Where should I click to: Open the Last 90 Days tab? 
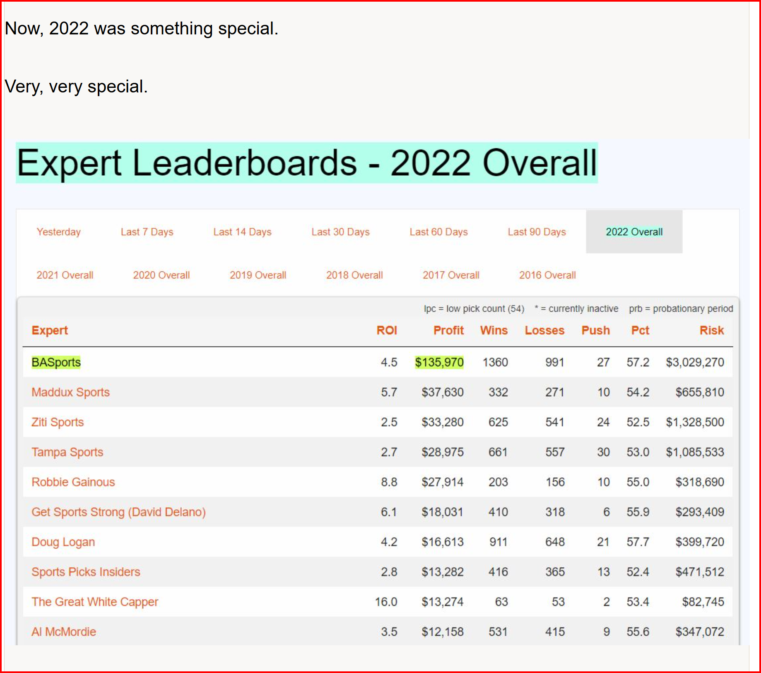pos(537,232)
